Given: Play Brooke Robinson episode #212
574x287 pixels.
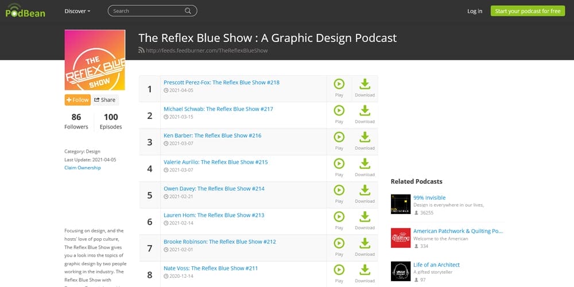Looking at the screenshot, I should pyautogui.click(x=339, y=247).
